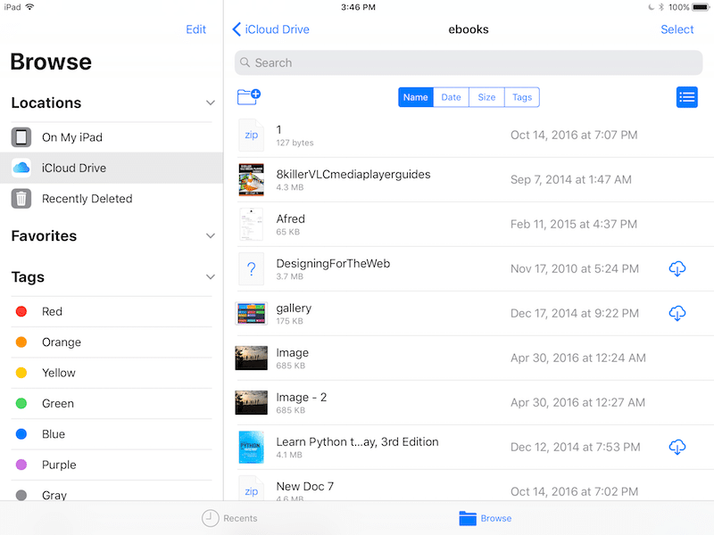Tap the Select button
Viewport: 714px width, 535px height.
point(677,29)
